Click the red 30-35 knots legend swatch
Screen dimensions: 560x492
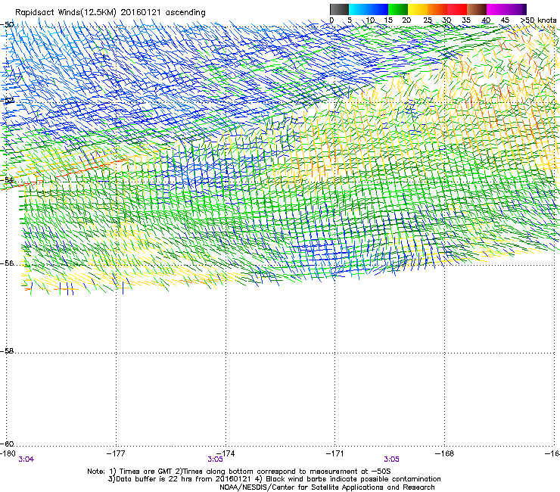pyautogui.click(x=457, y=9)
